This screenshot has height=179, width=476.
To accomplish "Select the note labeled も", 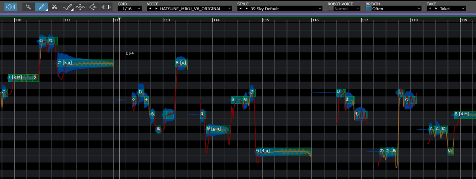I will point(361,115).
